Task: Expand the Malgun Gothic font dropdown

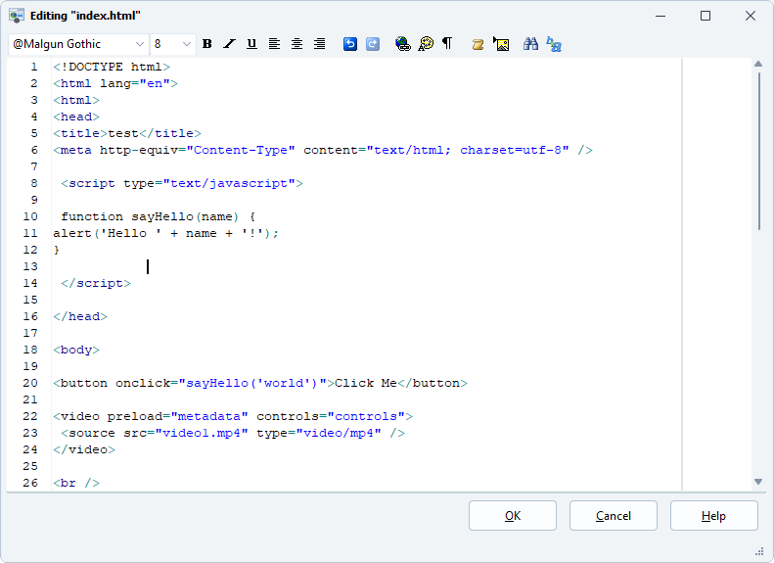Action: tap(139, 44)
